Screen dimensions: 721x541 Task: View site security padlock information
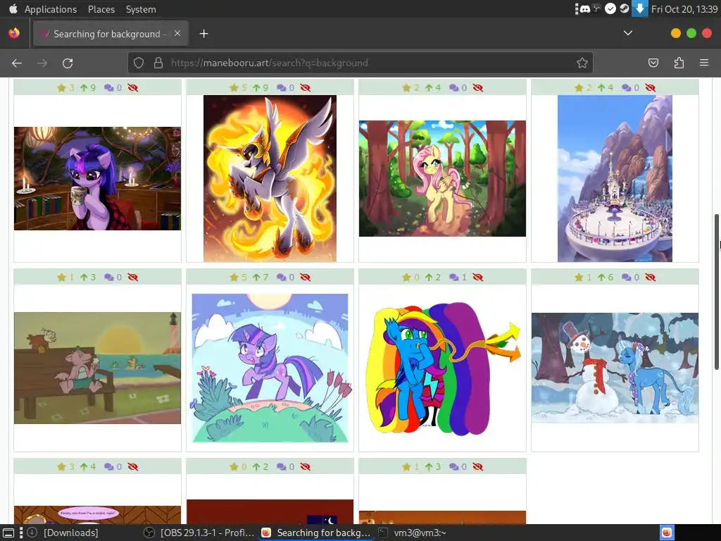tap(158, 63)
